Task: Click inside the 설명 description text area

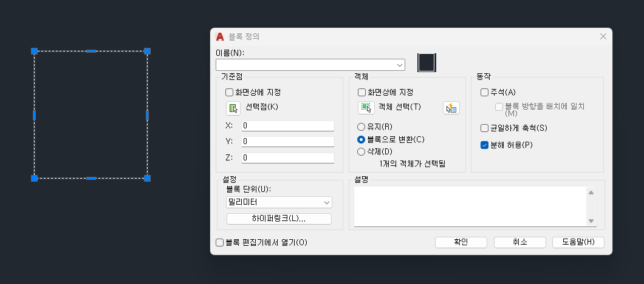Action: click(470, 206)
